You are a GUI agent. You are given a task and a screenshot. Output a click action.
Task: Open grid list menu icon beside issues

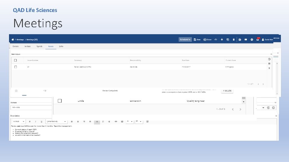269,64
